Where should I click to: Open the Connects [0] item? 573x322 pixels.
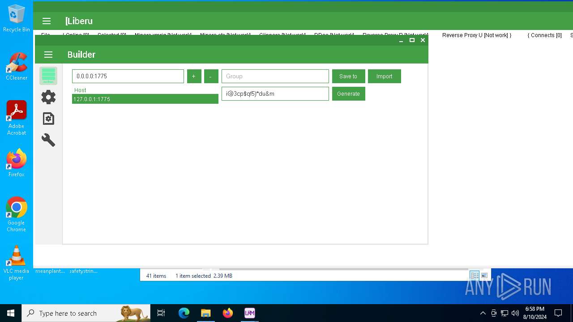[x=544, y=35]
